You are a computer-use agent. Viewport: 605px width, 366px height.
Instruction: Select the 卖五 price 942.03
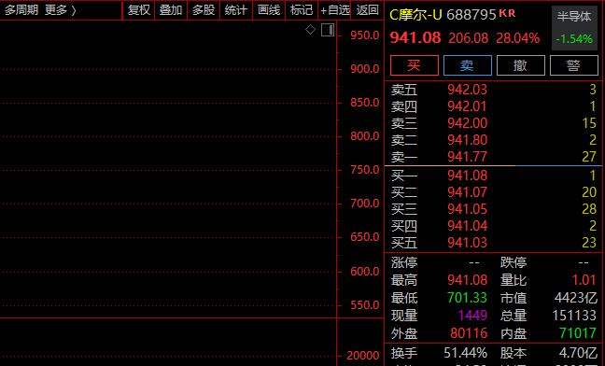click(467, 90)
